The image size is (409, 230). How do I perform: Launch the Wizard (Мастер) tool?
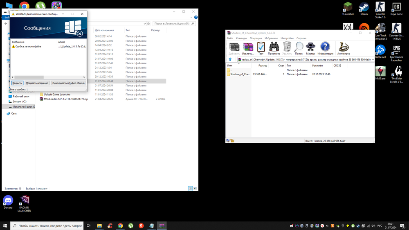(310, 48)
